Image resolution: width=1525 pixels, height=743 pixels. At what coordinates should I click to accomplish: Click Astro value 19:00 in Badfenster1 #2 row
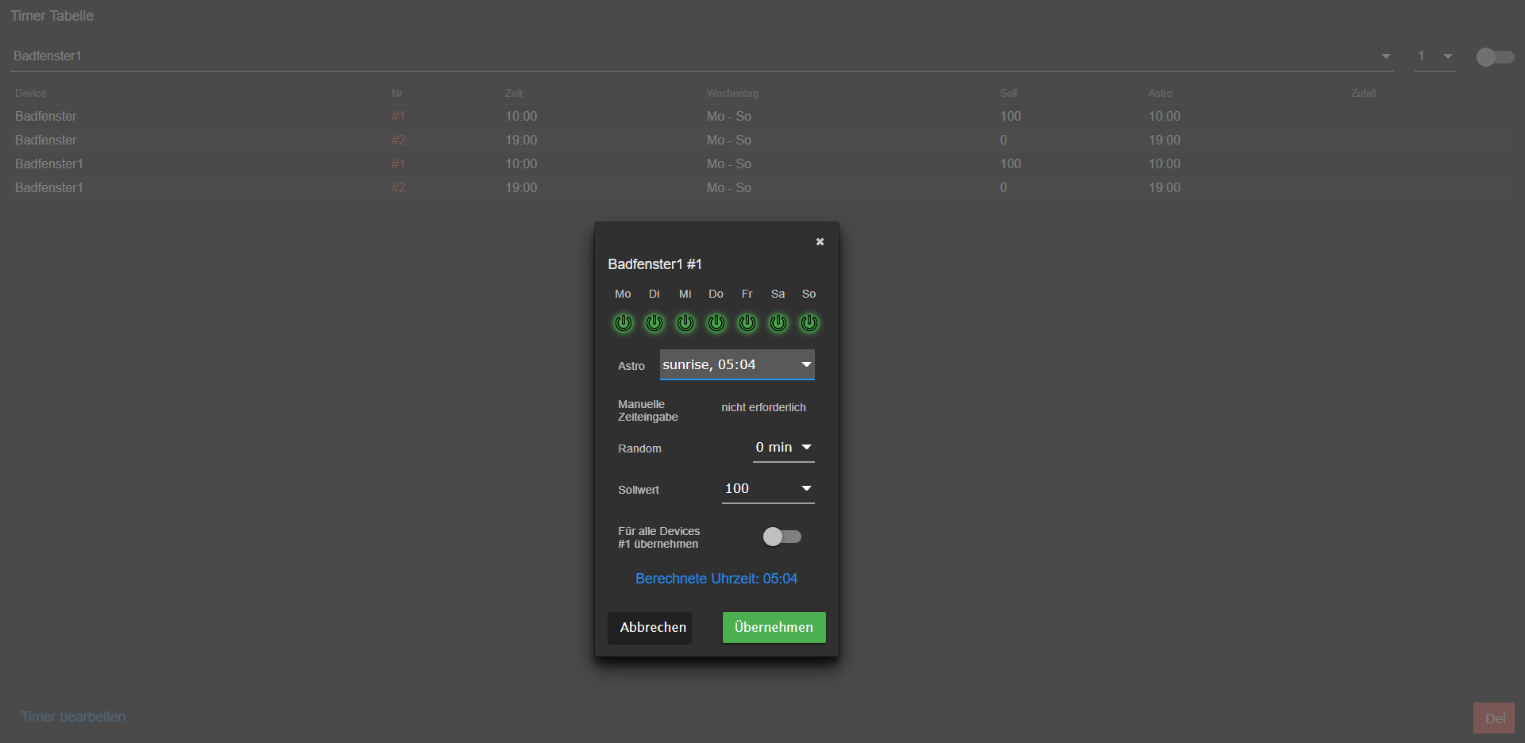coord(1164,187)
